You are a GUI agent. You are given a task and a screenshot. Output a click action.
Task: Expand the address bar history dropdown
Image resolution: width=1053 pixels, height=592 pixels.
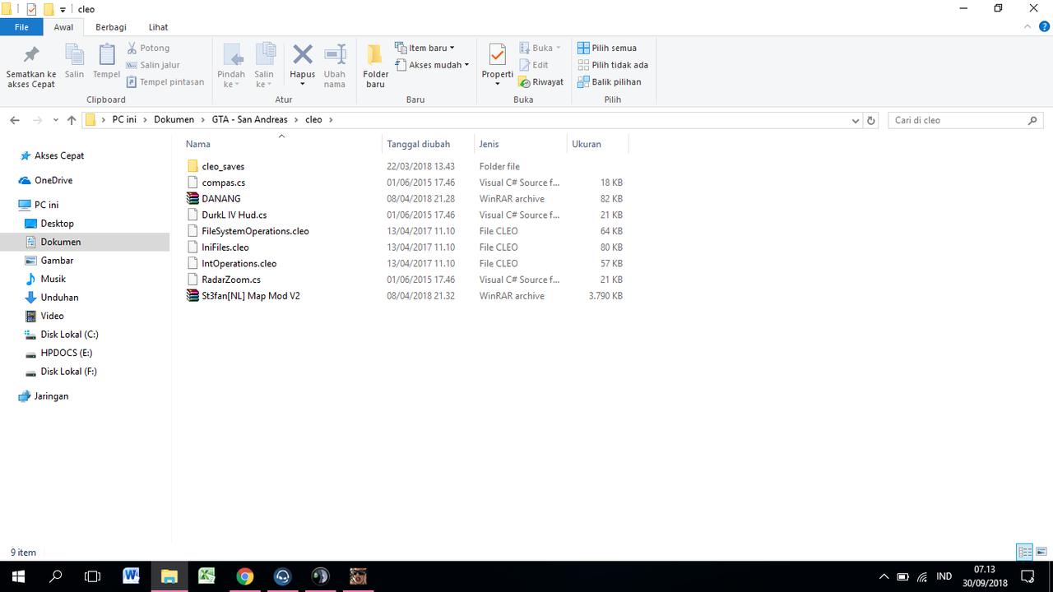[x=856, y=121]
